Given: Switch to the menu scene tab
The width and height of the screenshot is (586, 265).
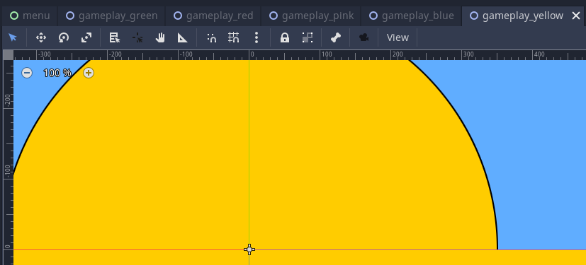Looking at the screenshot, I should pos(30,16).
